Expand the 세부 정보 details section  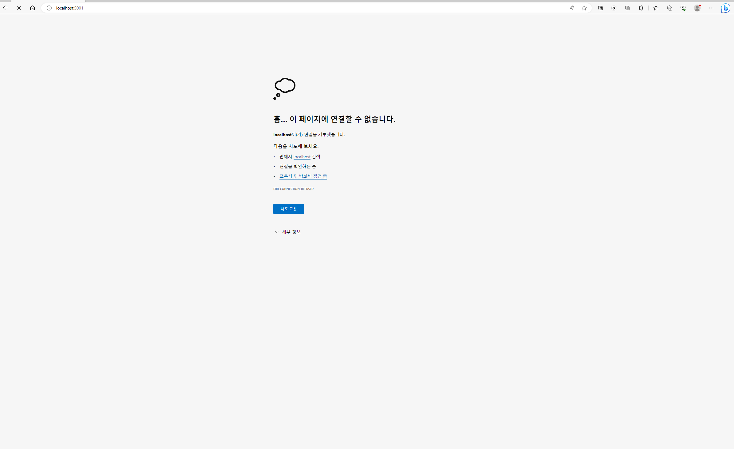[x=287, y=232]
